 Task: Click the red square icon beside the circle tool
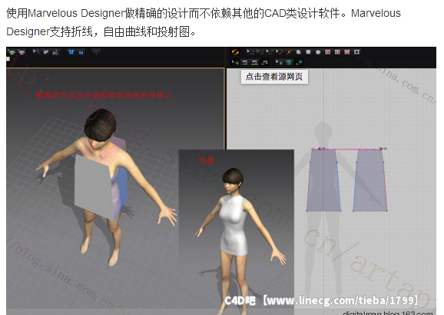click(x=327, y=52)
